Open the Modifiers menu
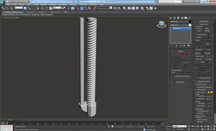Image resolution: width=216 pixels, height=131 pixels. (44, 4)
